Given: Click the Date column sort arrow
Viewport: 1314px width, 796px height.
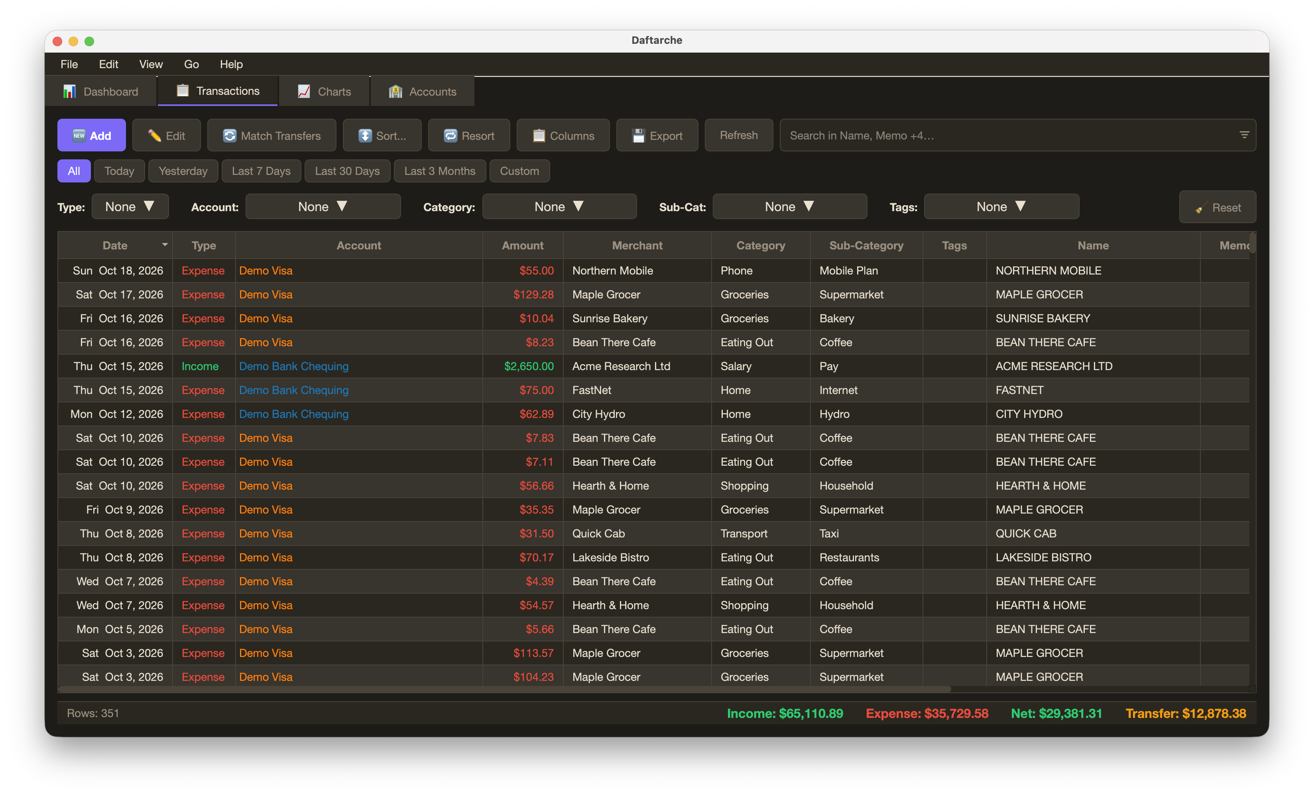Looking at the screenshot, I should click(165, 245).
